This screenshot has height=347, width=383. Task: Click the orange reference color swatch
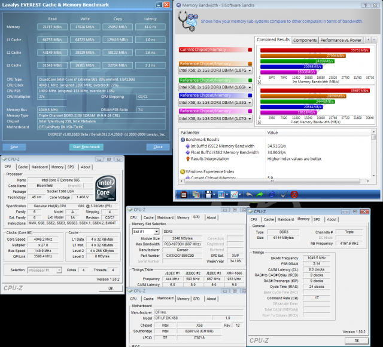[x=250, y=64]
